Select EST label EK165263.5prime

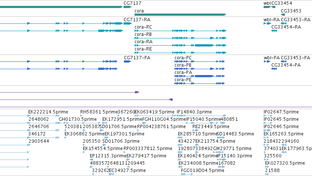click(283, 134)
